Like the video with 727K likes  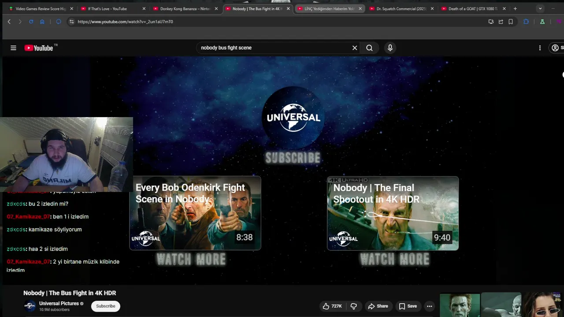332,306
